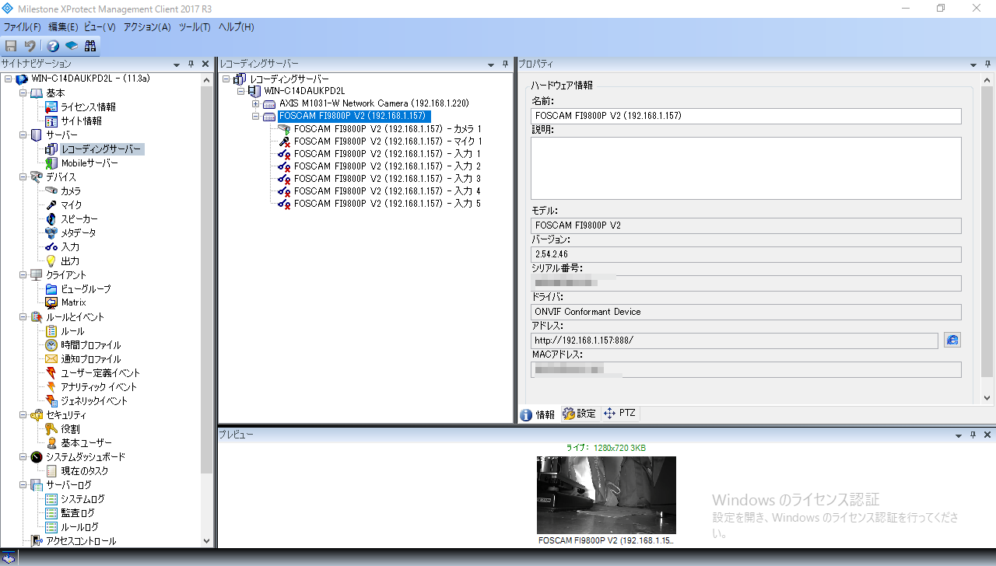Click the アドレス URL field
The height and width of the screenshot is (566, 996).
click(x=735, y=341)
